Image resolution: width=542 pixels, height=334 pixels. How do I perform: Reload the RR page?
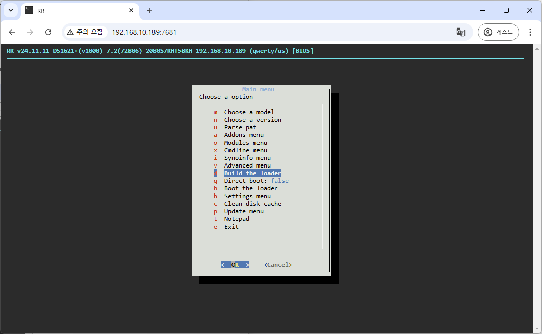pyautogui.click(x=48, y=32)
